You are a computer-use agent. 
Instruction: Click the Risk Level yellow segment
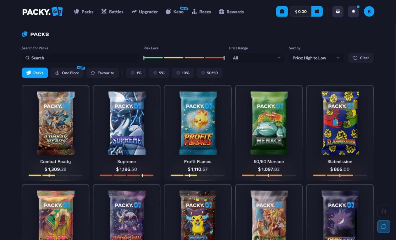[x=173, y=58]
